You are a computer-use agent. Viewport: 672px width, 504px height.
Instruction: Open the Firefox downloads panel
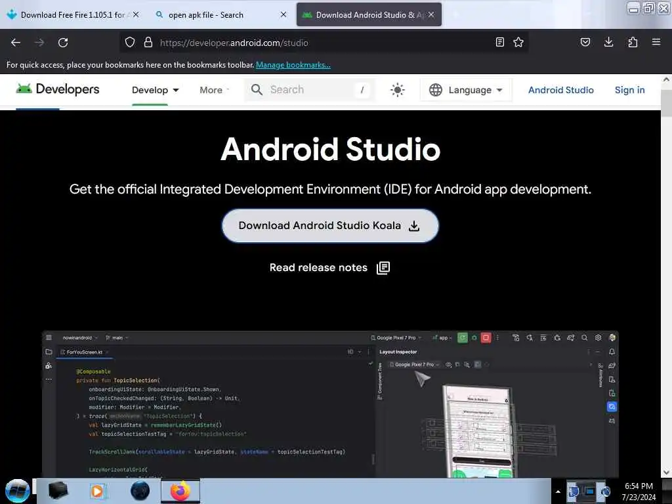[608, 42]
